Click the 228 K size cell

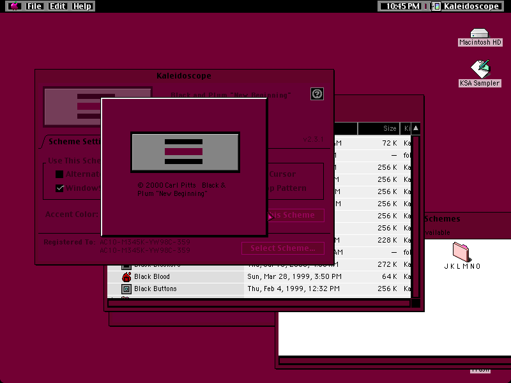[387, 240]
